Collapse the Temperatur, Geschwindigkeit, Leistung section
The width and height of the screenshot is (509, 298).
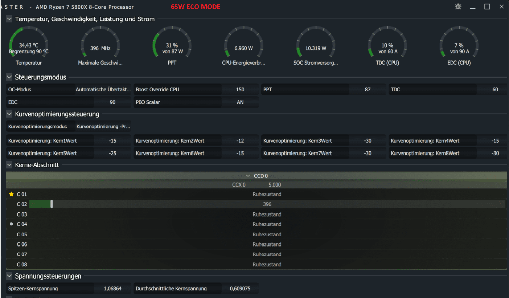click(9, 19)
